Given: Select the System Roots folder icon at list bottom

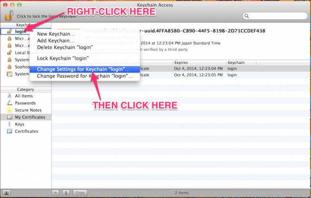Looking at the screenshot, I should (x=9, y=74).
